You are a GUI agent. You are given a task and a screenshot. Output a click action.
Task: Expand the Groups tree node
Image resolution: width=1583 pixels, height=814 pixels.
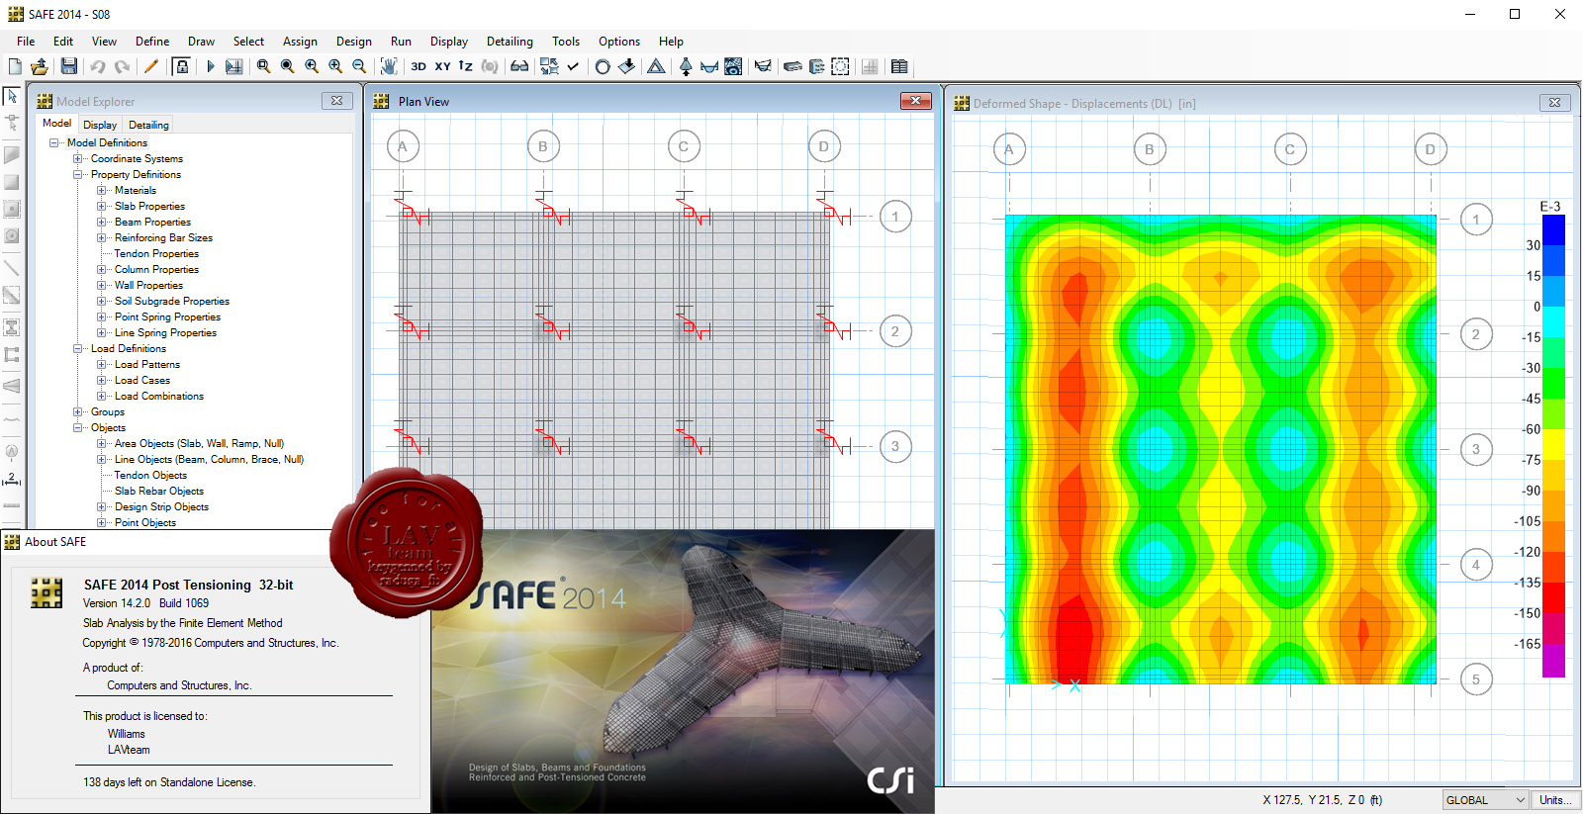point(78,411)
